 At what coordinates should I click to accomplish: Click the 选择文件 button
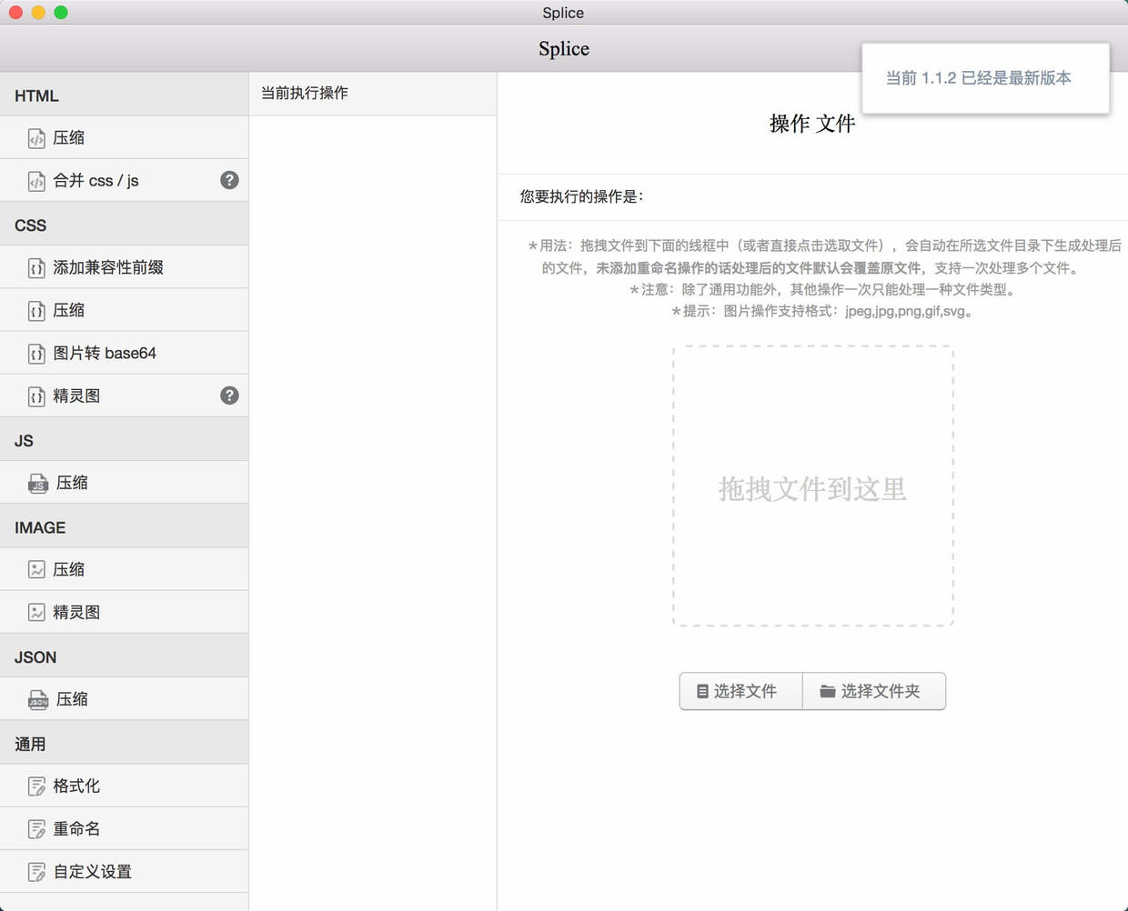pos(740,691)
